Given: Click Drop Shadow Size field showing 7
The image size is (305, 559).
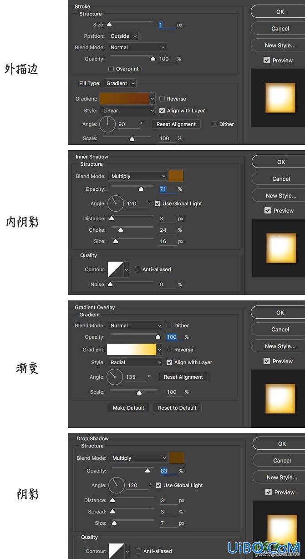Looking at the screenshot, I should (x=168, y=523).
